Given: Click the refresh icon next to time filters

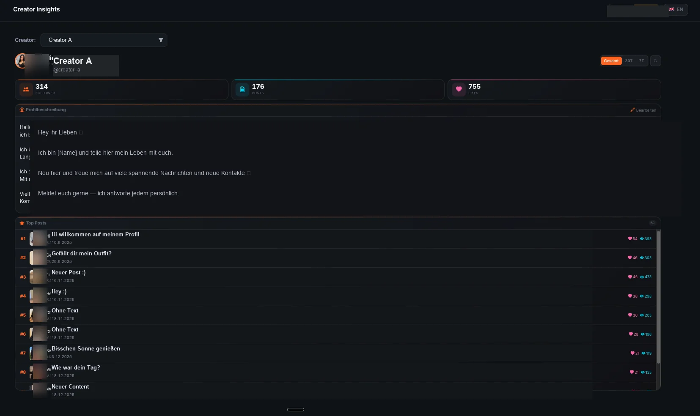Looking at the screenshot, I should point(655,61).
